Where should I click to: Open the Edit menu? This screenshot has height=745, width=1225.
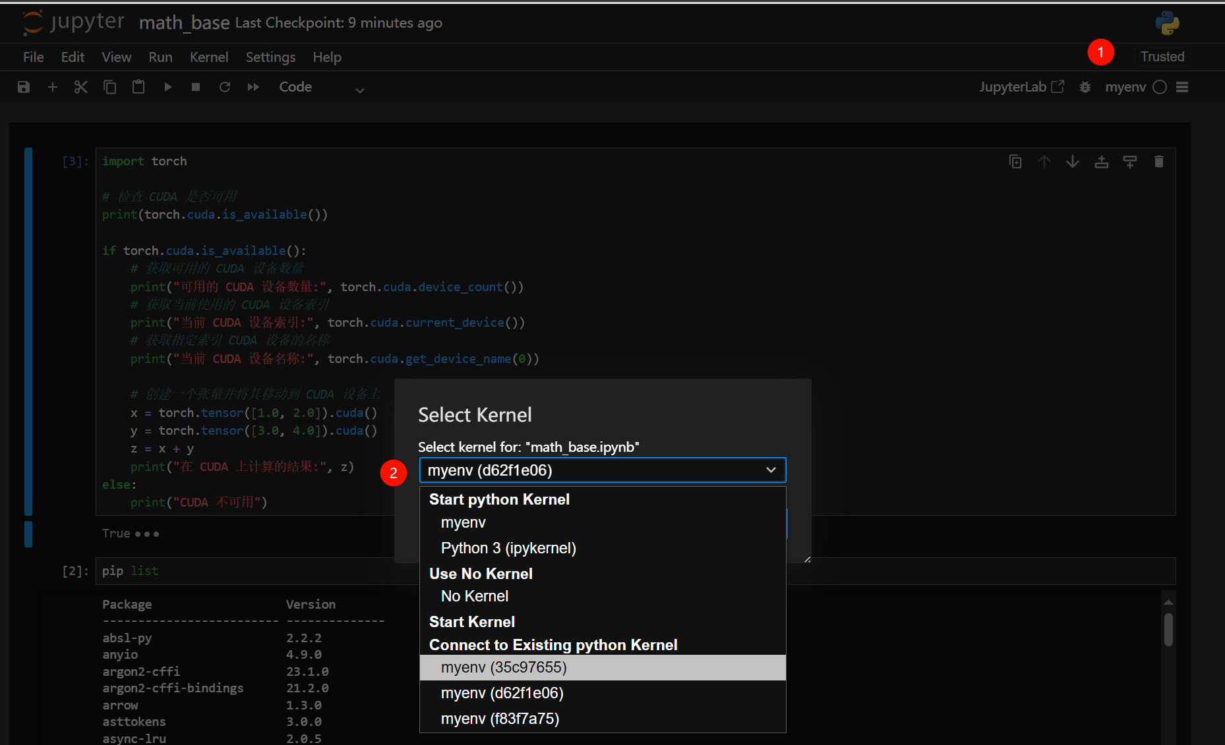(73, 57)
